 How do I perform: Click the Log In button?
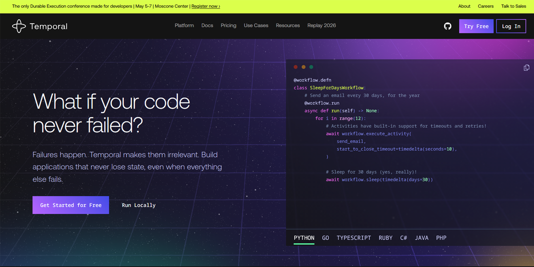tap(511, 26)
